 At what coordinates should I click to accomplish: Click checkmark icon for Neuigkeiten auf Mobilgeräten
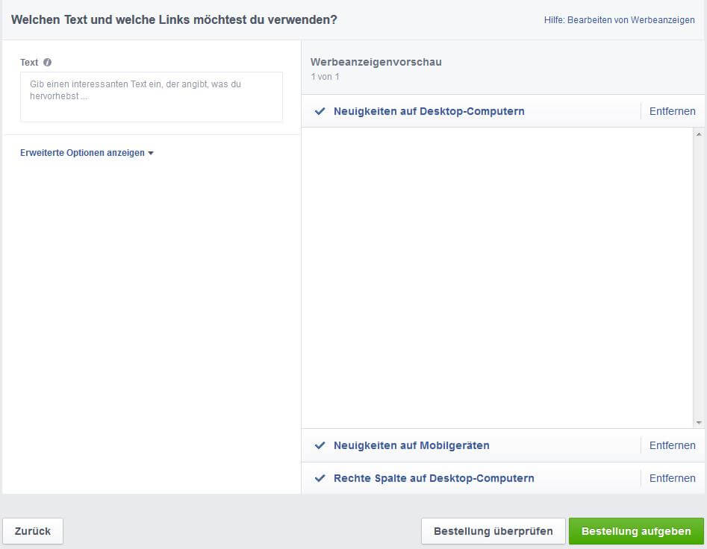320,445
